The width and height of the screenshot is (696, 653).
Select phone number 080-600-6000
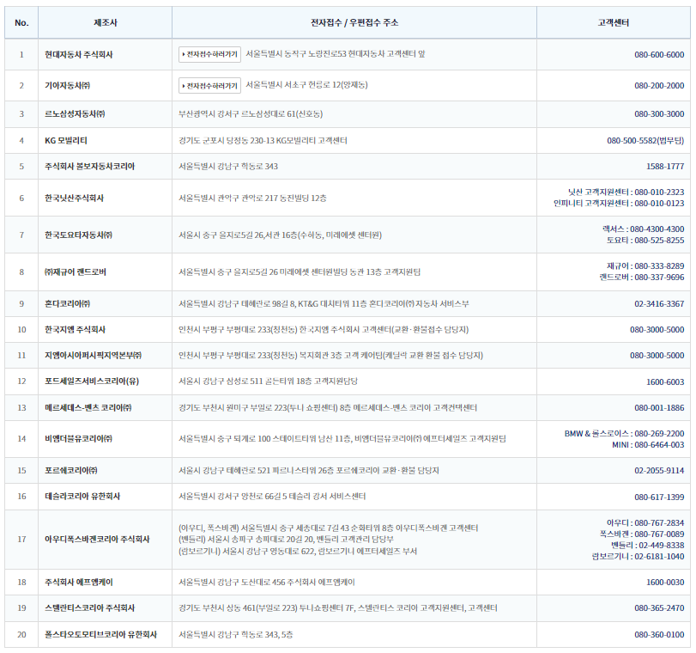click(659, 55)
